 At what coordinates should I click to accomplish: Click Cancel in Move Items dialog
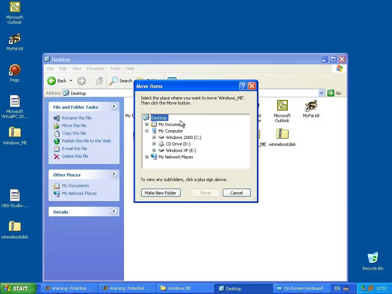pos(237,193)
